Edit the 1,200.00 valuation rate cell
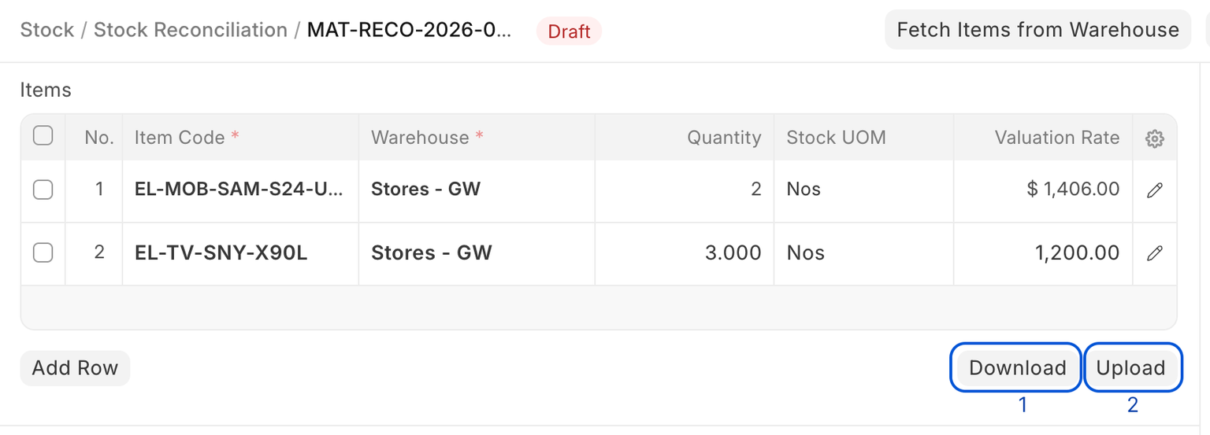1210x435 pixels. (x=1042, y=253)
